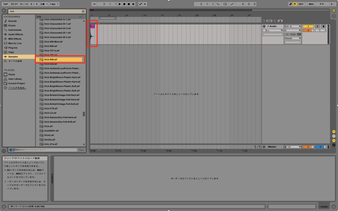Open the input channel 2 dropdown
This screenshot has height=211, width=338.
(x=292, y=30)
